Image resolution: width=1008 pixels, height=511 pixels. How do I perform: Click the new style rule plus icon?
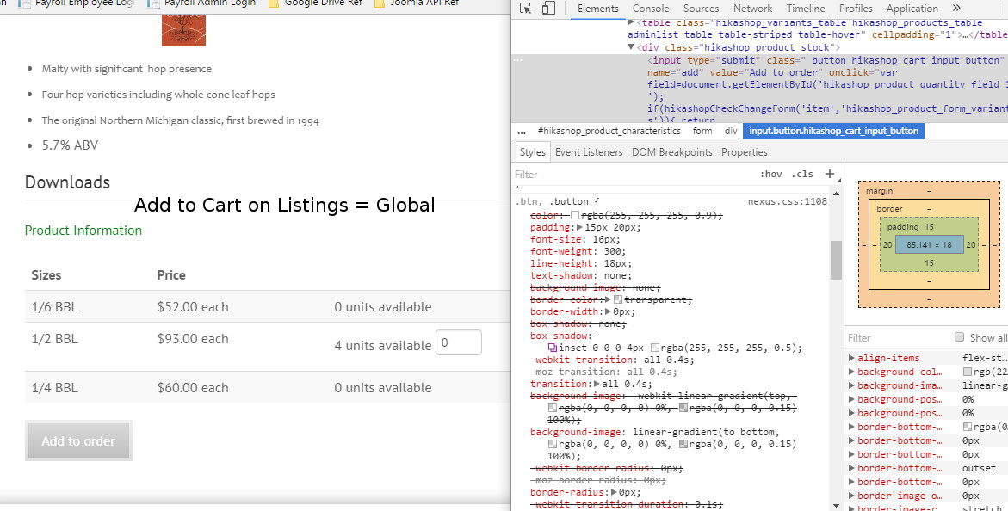pos(830,174)
